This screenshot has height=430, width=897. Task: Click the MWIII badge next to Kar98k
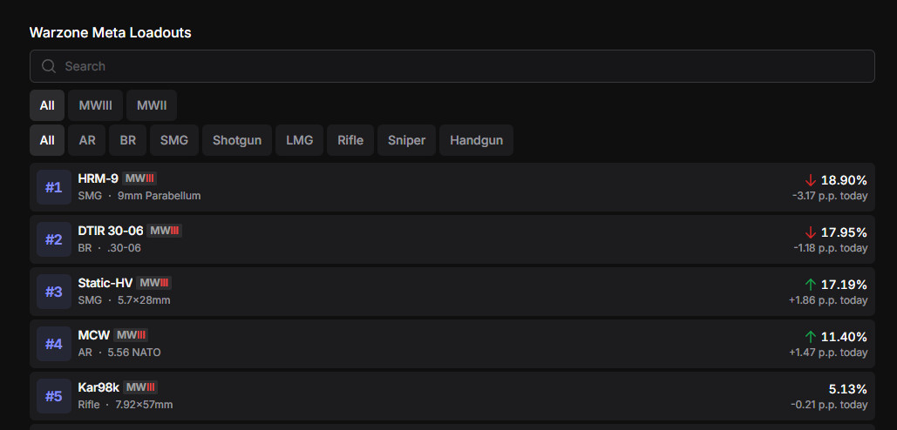click(139, 387)
